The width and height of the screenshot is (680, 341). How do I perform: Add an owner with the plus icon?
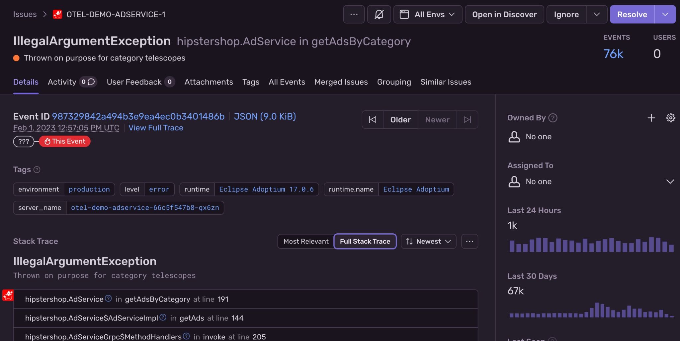[x=651, y=118]
